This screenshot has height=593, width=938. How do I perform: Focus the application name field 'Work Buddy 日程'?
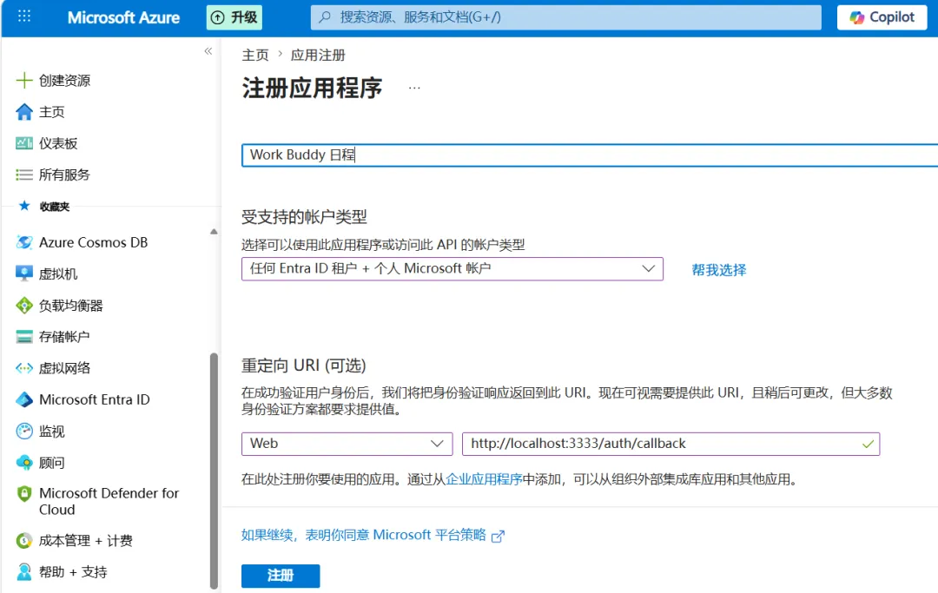click(590, 155)
